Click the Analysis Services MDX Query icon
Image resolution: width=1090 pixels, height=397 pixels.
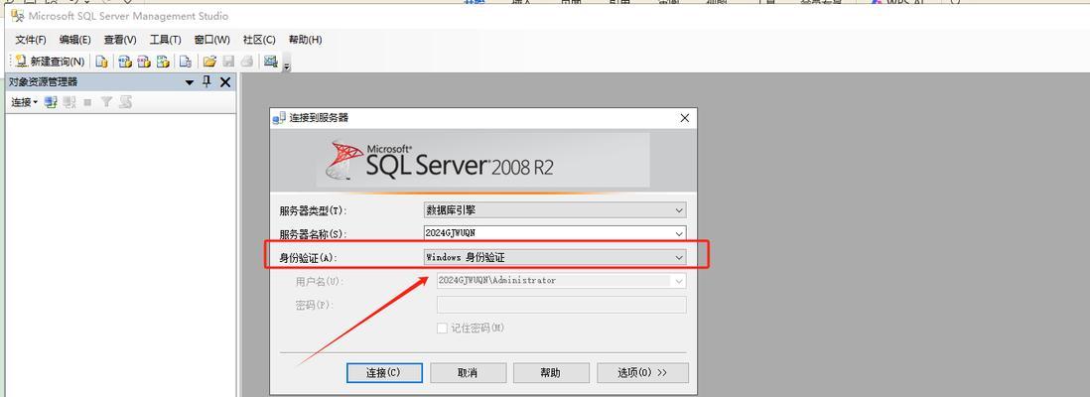125,62
